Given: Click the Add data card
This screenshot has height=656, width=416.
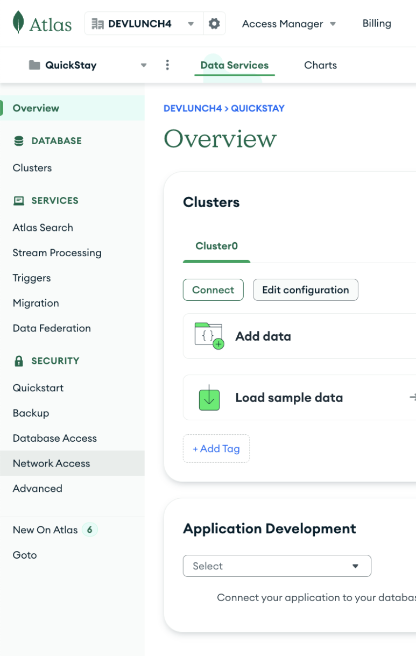Looking at the screenshot, I should (299, 336).
